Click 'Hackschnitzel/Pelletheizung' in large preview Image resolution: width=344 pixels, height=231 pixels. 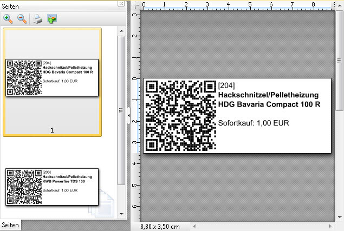pyautogui.click(x=268, y=95)
